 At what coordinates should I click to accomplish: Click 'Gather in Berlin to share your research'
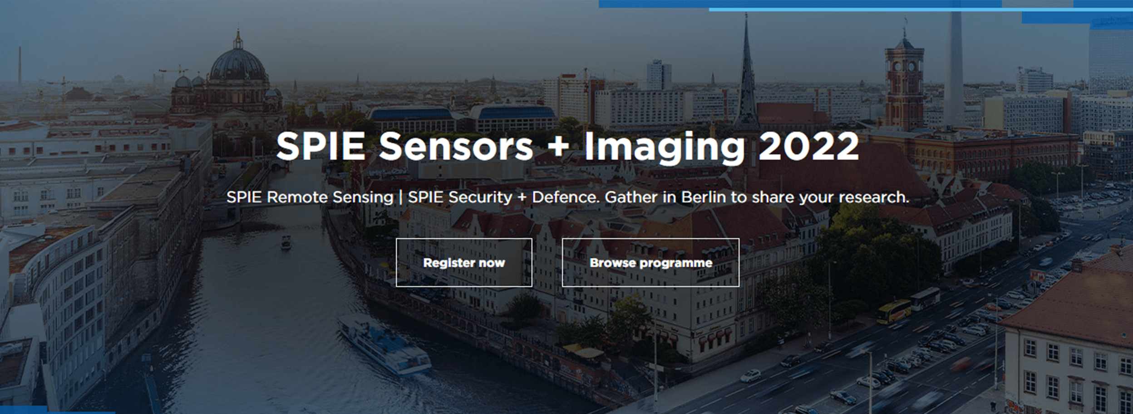point(757,197)
